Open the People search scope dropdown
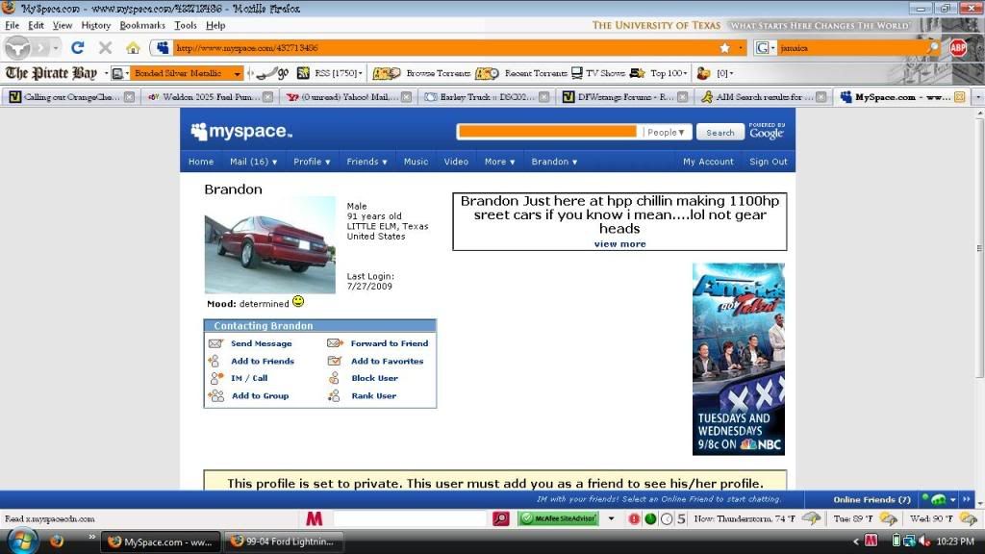Image resolution: width=985 pixels, height=554 pixels. pos(667,133)
